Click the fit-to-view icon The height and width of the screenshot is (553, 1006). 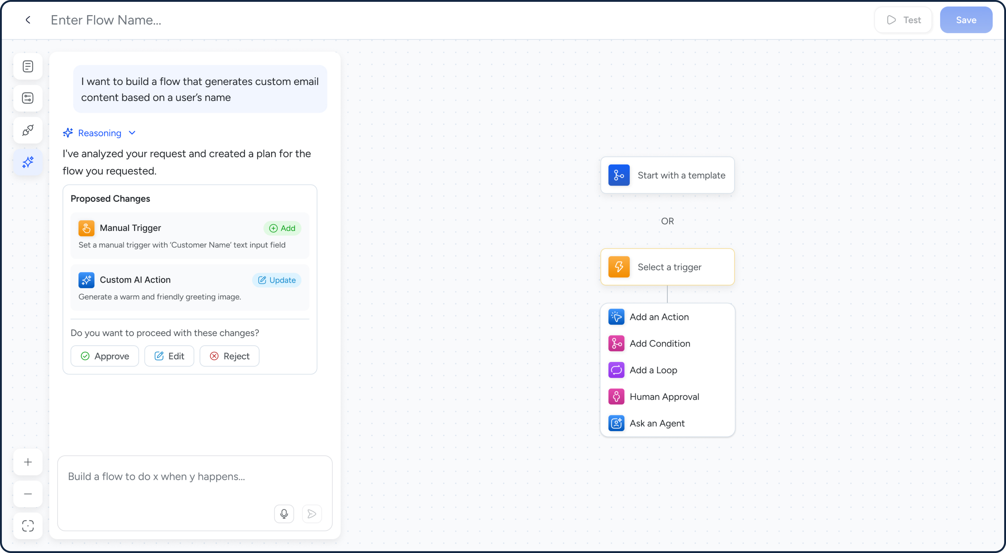28,526
